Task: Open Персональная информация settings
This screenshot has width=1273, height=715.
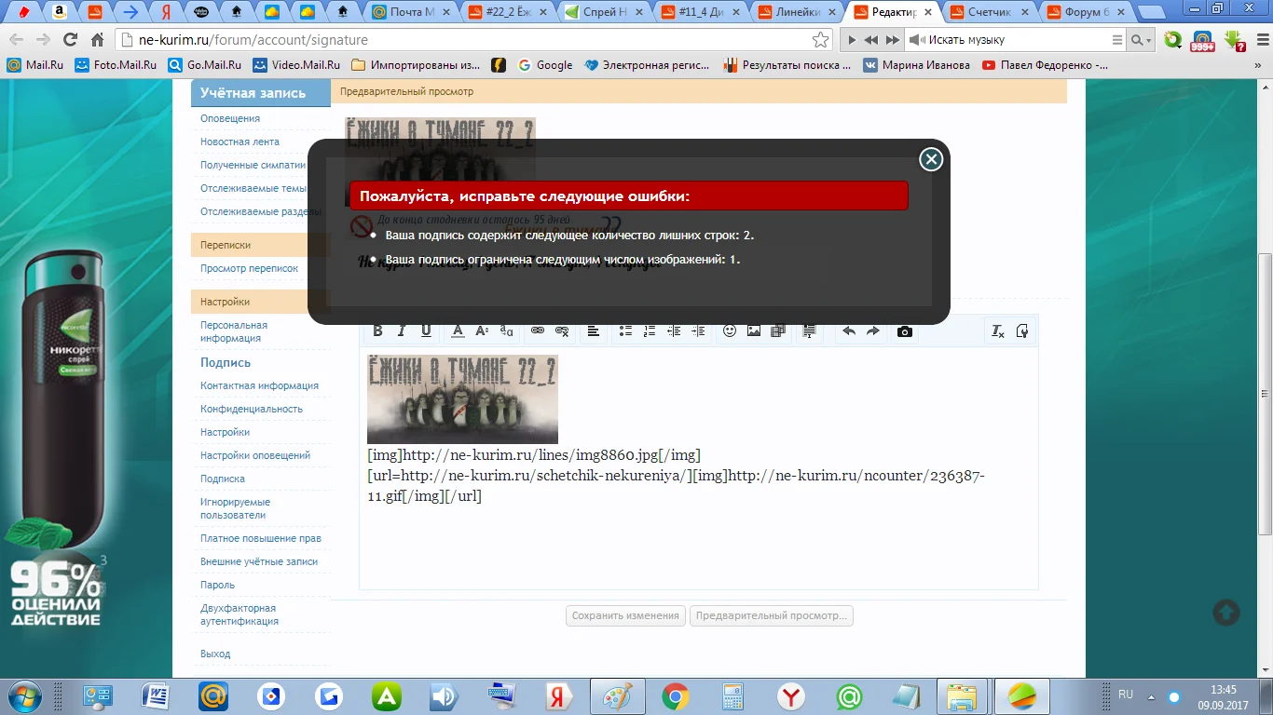Action: pos(234,331)
